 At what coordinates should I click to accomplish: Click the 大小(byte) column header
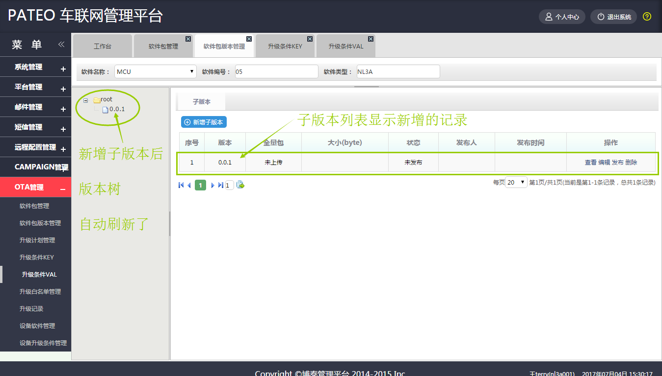point(345,142)
